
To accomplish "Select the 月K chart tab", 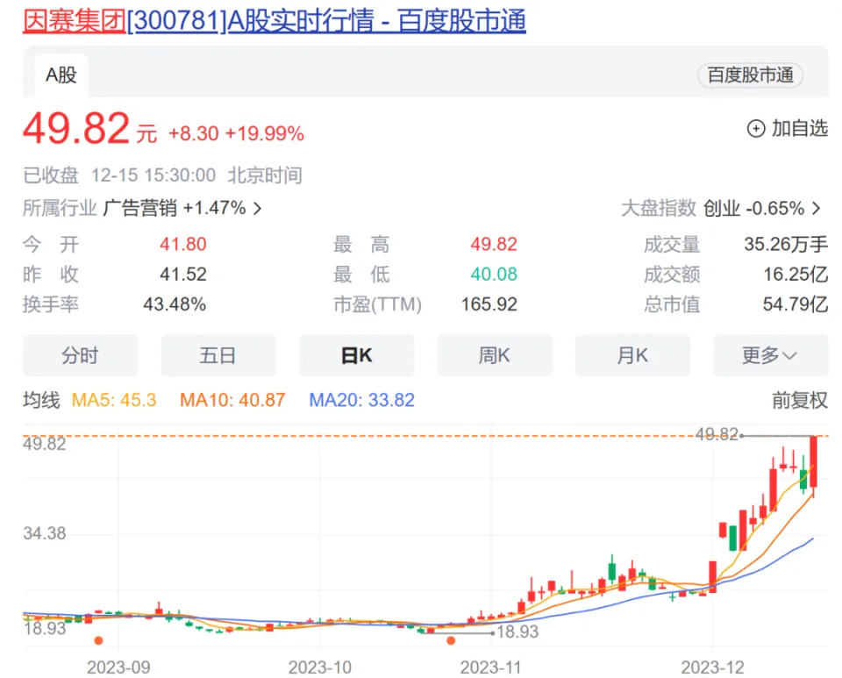I will point(632,355).
